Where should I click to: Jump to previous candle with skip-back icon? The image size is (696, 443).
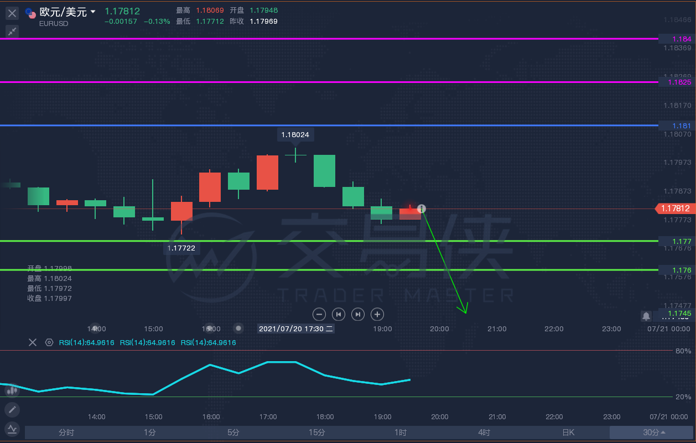pos(339,314)
